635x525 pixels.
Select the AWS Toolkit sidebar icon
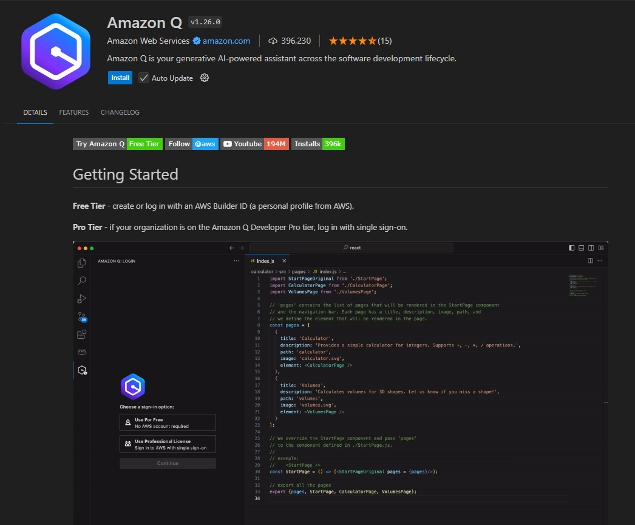pyautogui.click(x=81, y=351)
